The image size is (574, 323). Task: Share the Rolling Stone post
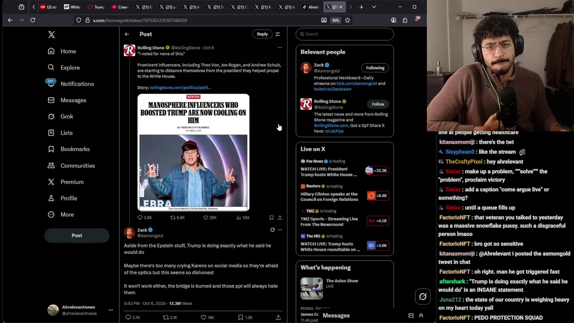[x=280, y=218]
